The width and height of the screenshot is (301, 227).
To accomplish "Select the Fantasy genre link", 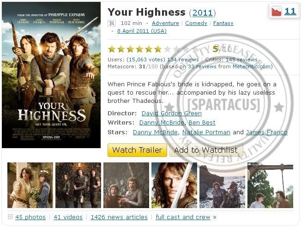I will click(x=223, y=23).
